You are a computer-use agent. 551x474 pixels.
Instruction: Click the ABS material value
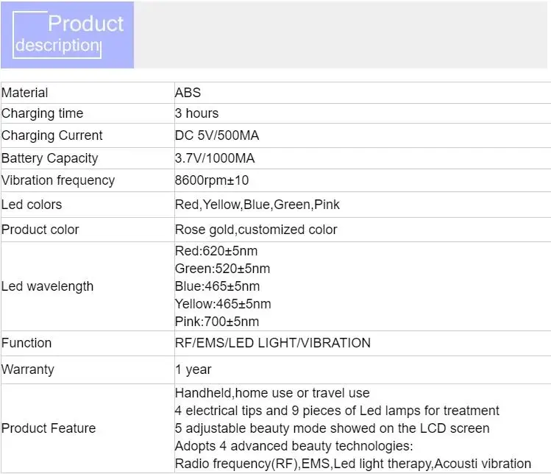coord(188,93)
